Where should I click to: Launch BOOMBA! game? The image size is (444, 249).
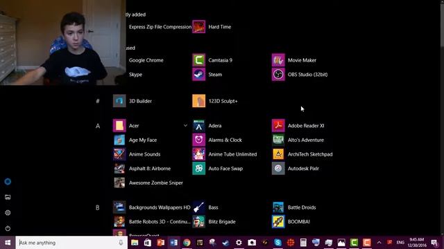[x=291, y=221]
